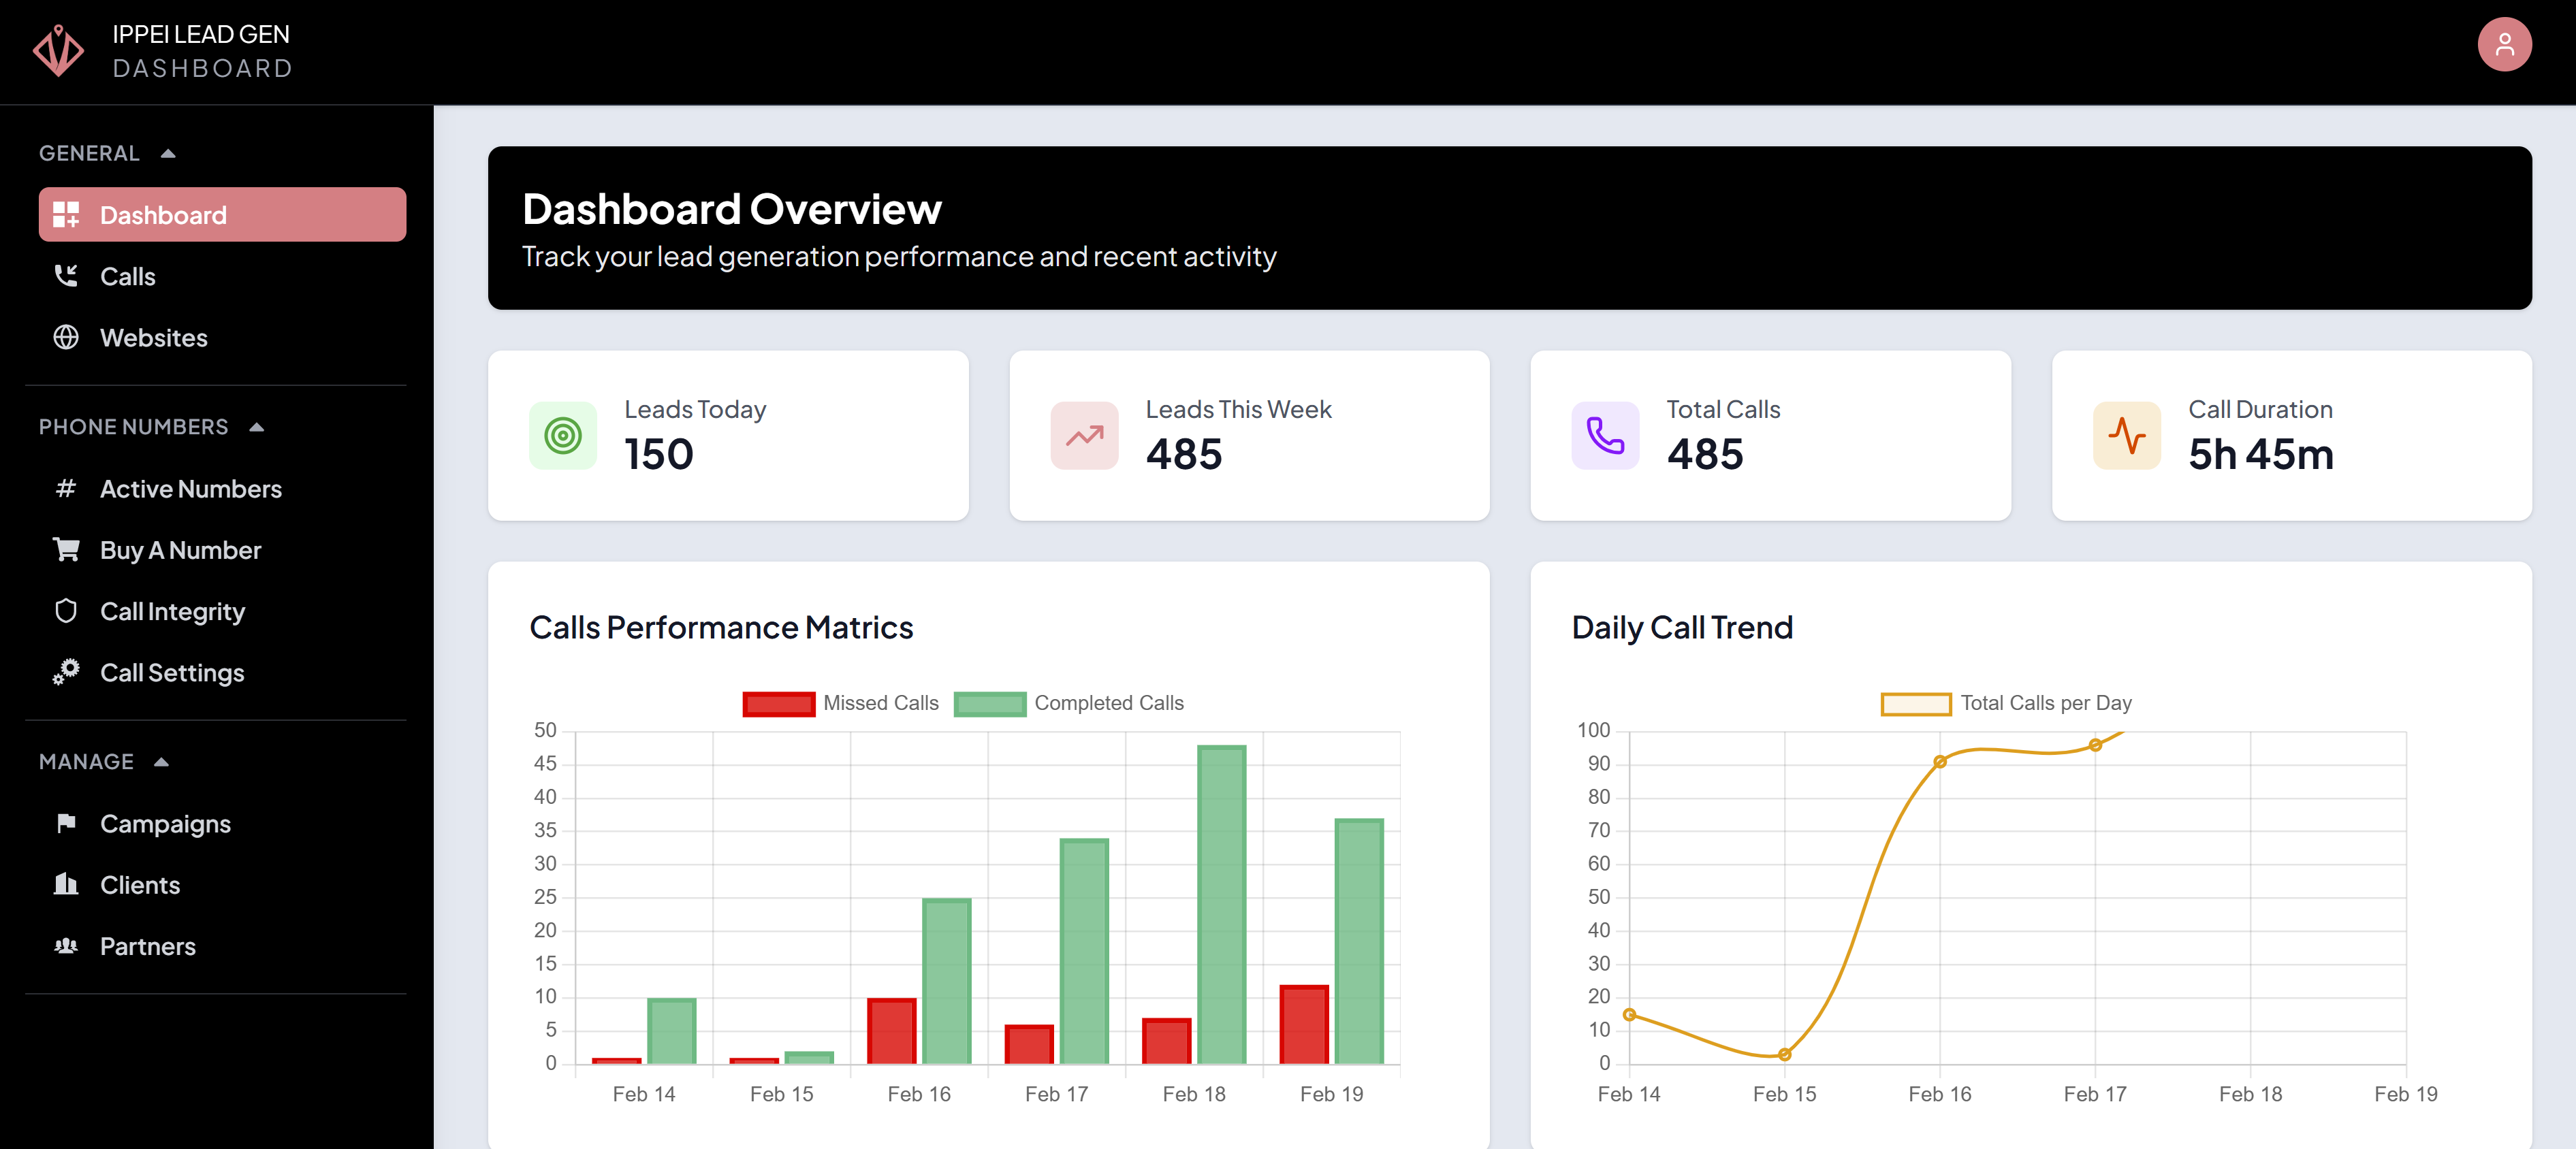The height and width of the screenshot is (1149, 2576).
Task: Open the Clients page
Action: 139,884
